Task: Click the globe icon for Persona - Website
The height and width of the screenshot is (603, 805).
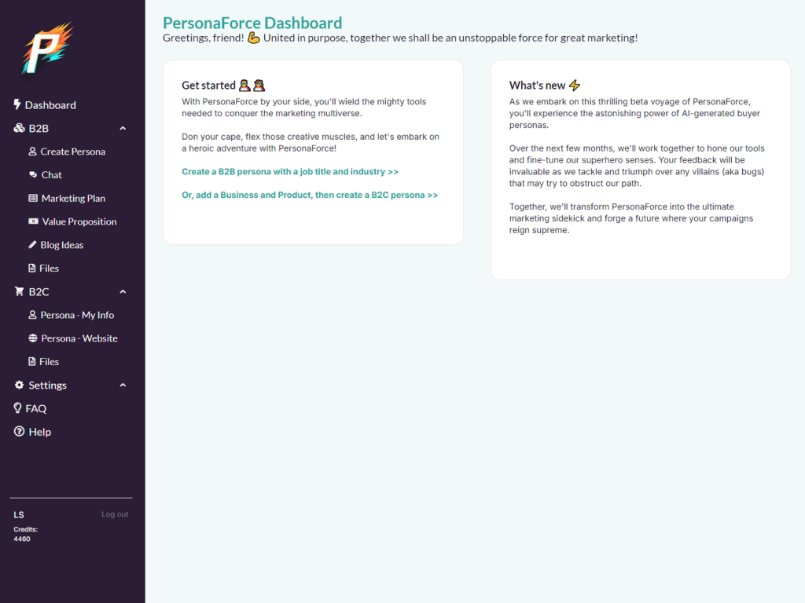Action: pos(32,338)
